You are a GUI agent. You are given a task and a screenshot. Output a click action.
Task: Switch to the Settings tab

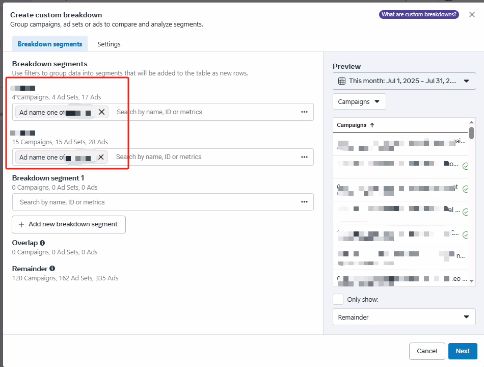coord(109,44)
